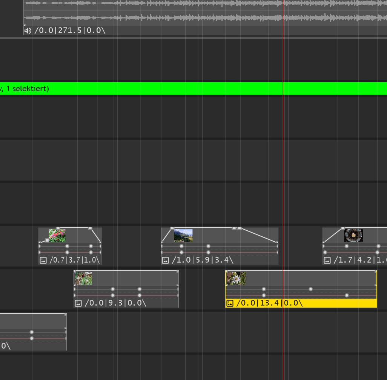Select pink flowers thumbnail clip
387x380 pixels.
point(57,235)
